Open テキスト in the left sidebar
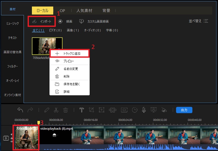Screen dimensions: 218x151 tap(12, 38)
